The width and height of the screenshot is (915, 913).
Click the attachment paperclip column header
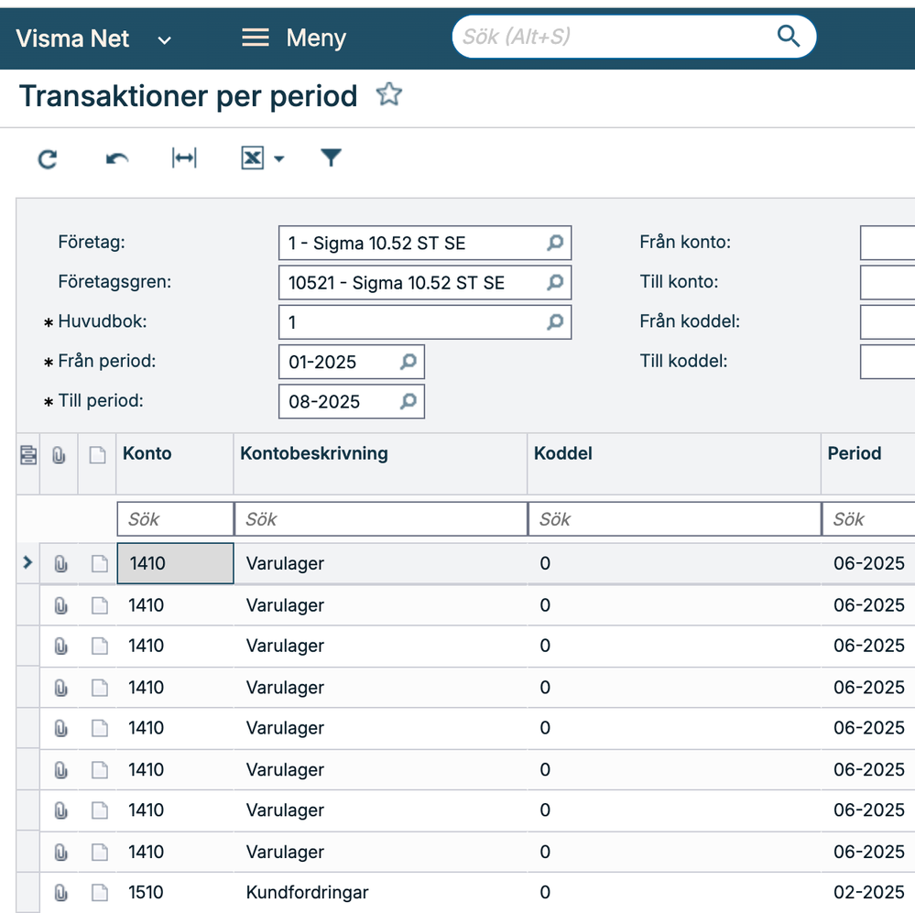point(59,454)
